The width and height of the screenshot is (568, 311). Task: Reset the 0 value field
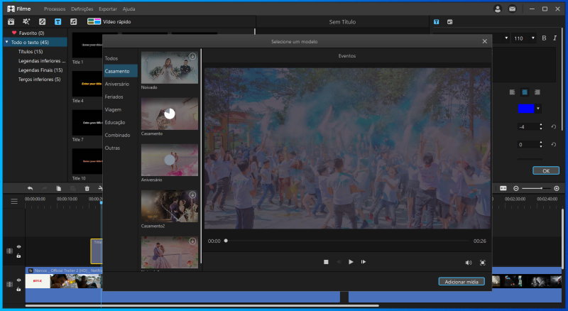pyautogui.click(x=554, y=144)
